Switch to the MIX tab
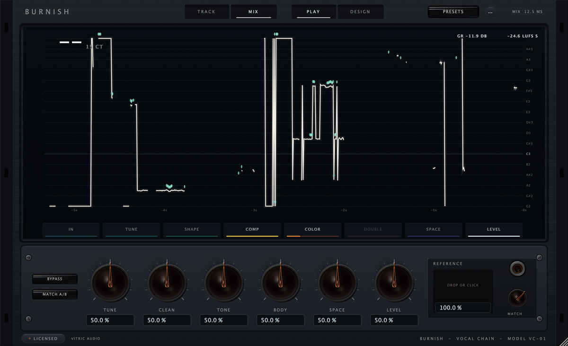Viewport: 568px width, 346px height. point(253,12)
